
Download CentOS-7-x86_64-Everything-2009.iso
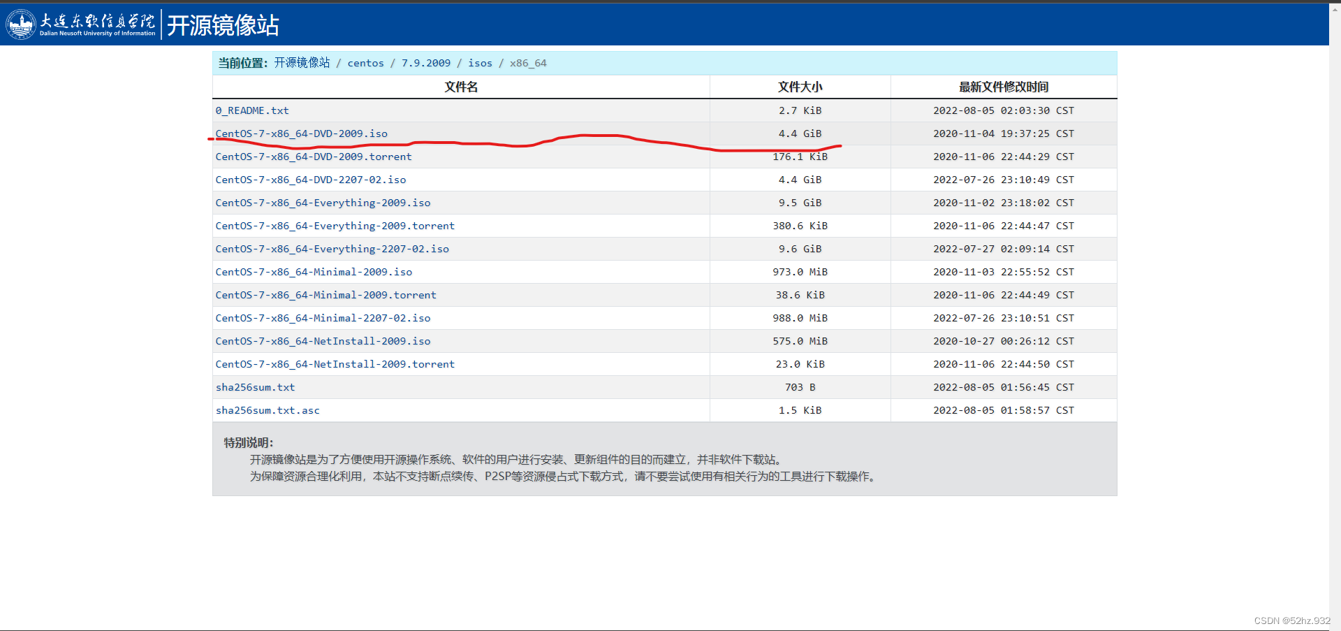point(323,203)
